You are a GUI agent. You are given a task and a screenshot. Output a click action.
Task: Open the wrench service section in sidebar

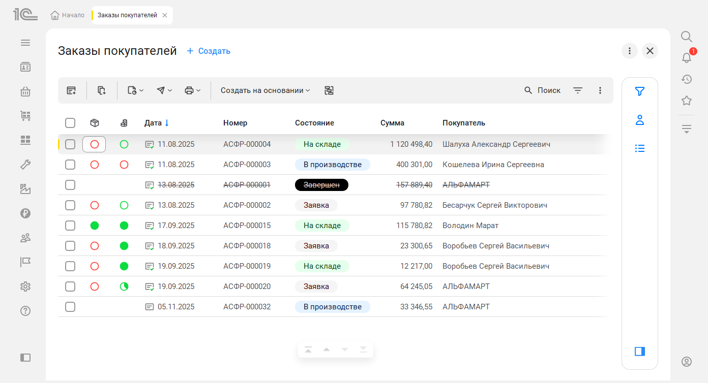pyautogui.click(x=25, y=165)
